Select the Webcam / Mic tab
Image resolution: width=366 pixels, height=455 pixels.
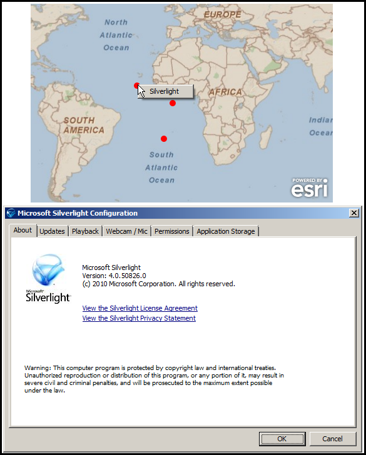coord(126,231)
